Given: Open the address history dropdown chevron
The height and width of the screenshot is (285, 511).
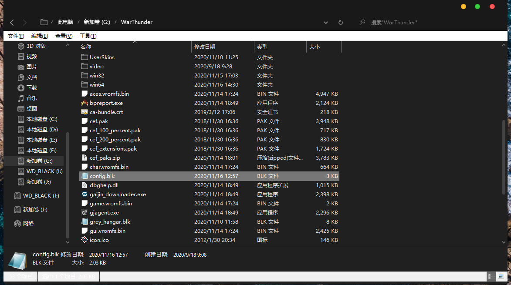Looking at the screenshot, I should coord(325,23).
